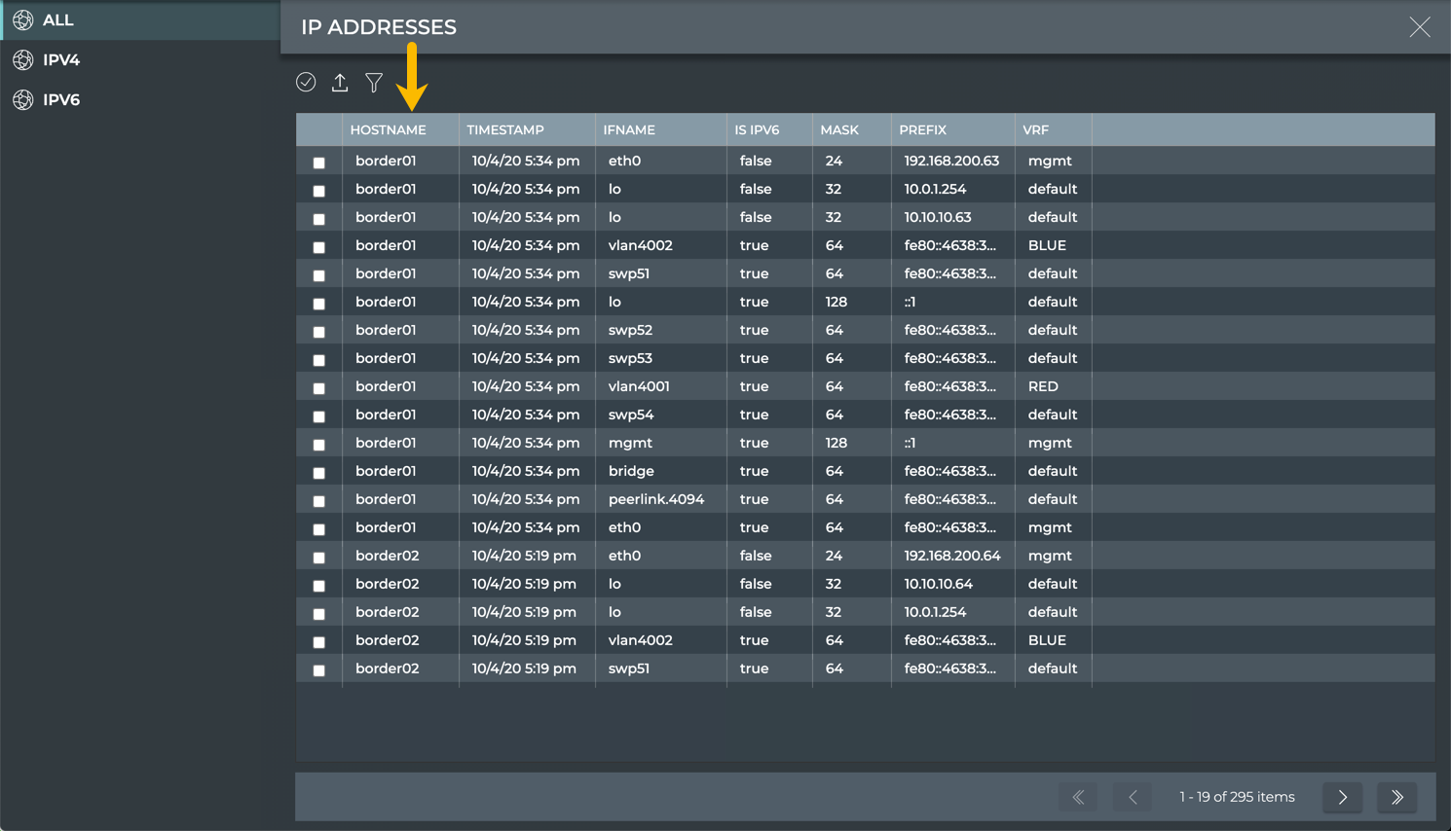Click the globe icon beside IPV4

22,59
